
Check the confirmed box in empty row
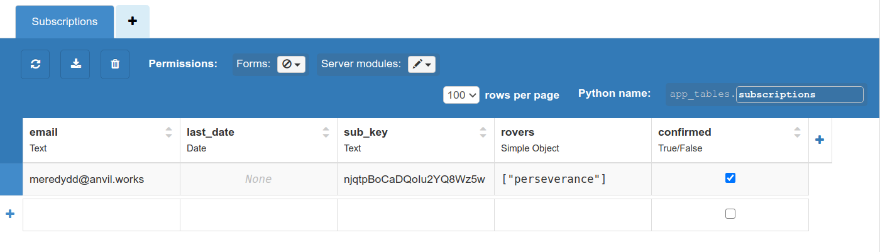pyautogui.click(x=730, y=214)
